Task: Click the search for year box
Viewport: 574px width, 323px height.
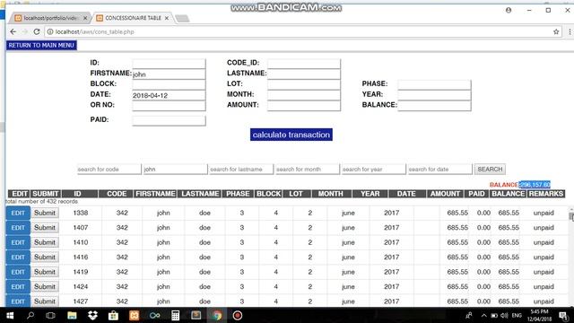Action: pos(374,170)
